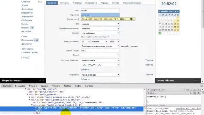Collapse the Styles section
The height and width of the screenshot is (115, 204).
(148, 93)
